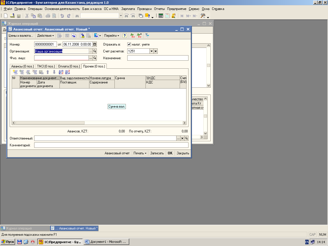Click the Комментарий input field
This screenshot has height=246, width=328.
pyautogui.click(x=111, y=145)
